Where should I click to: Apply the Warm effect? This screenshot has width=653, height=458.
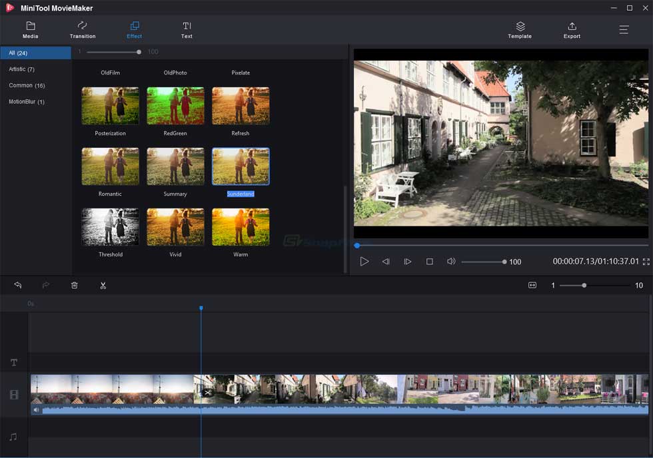[241, 226]
